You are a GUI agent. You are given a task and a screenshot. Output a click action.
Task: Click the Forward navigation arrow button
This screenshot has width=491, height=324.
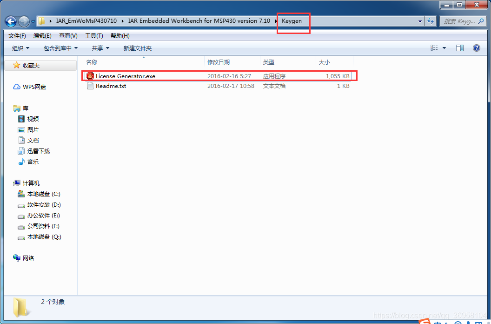(x=24, y=21)
